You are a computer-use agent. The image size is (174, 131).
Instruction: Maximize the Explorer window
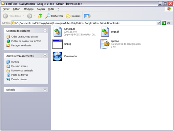pyautogui.click(x=165, y=4)
